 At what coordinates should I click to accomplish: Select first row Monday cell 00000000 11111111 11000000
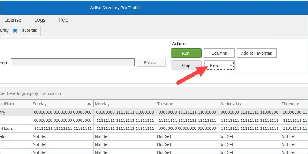124,112
